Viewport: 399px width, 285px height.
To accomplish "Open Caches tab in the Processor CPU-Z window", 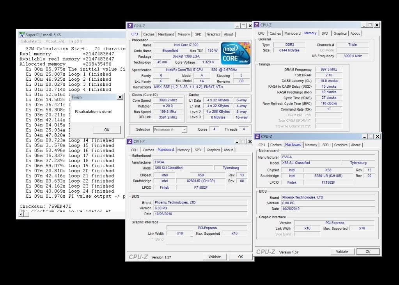I will 149,34.
